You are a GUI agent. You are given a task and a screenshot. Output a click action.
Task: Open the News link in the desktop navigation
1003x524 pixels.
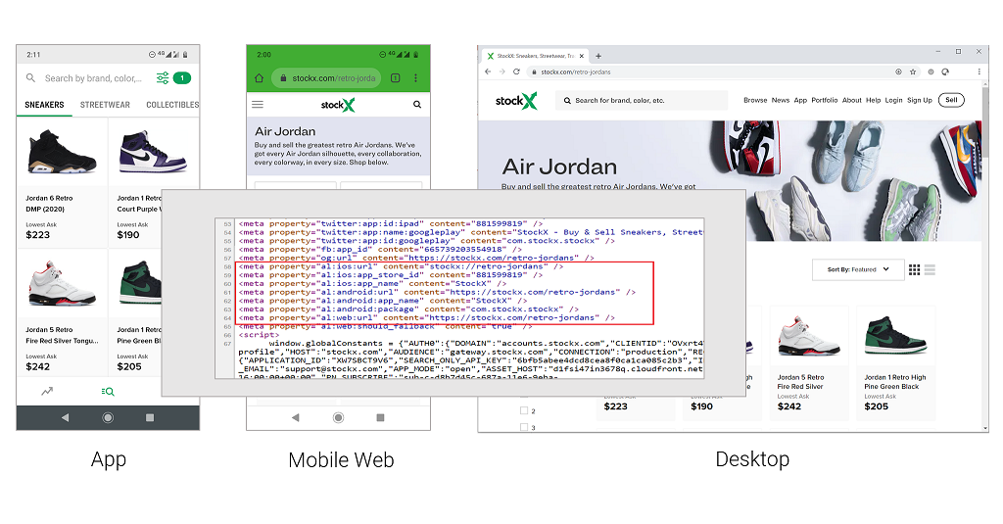pyautogui.click(x=781, y=101)
